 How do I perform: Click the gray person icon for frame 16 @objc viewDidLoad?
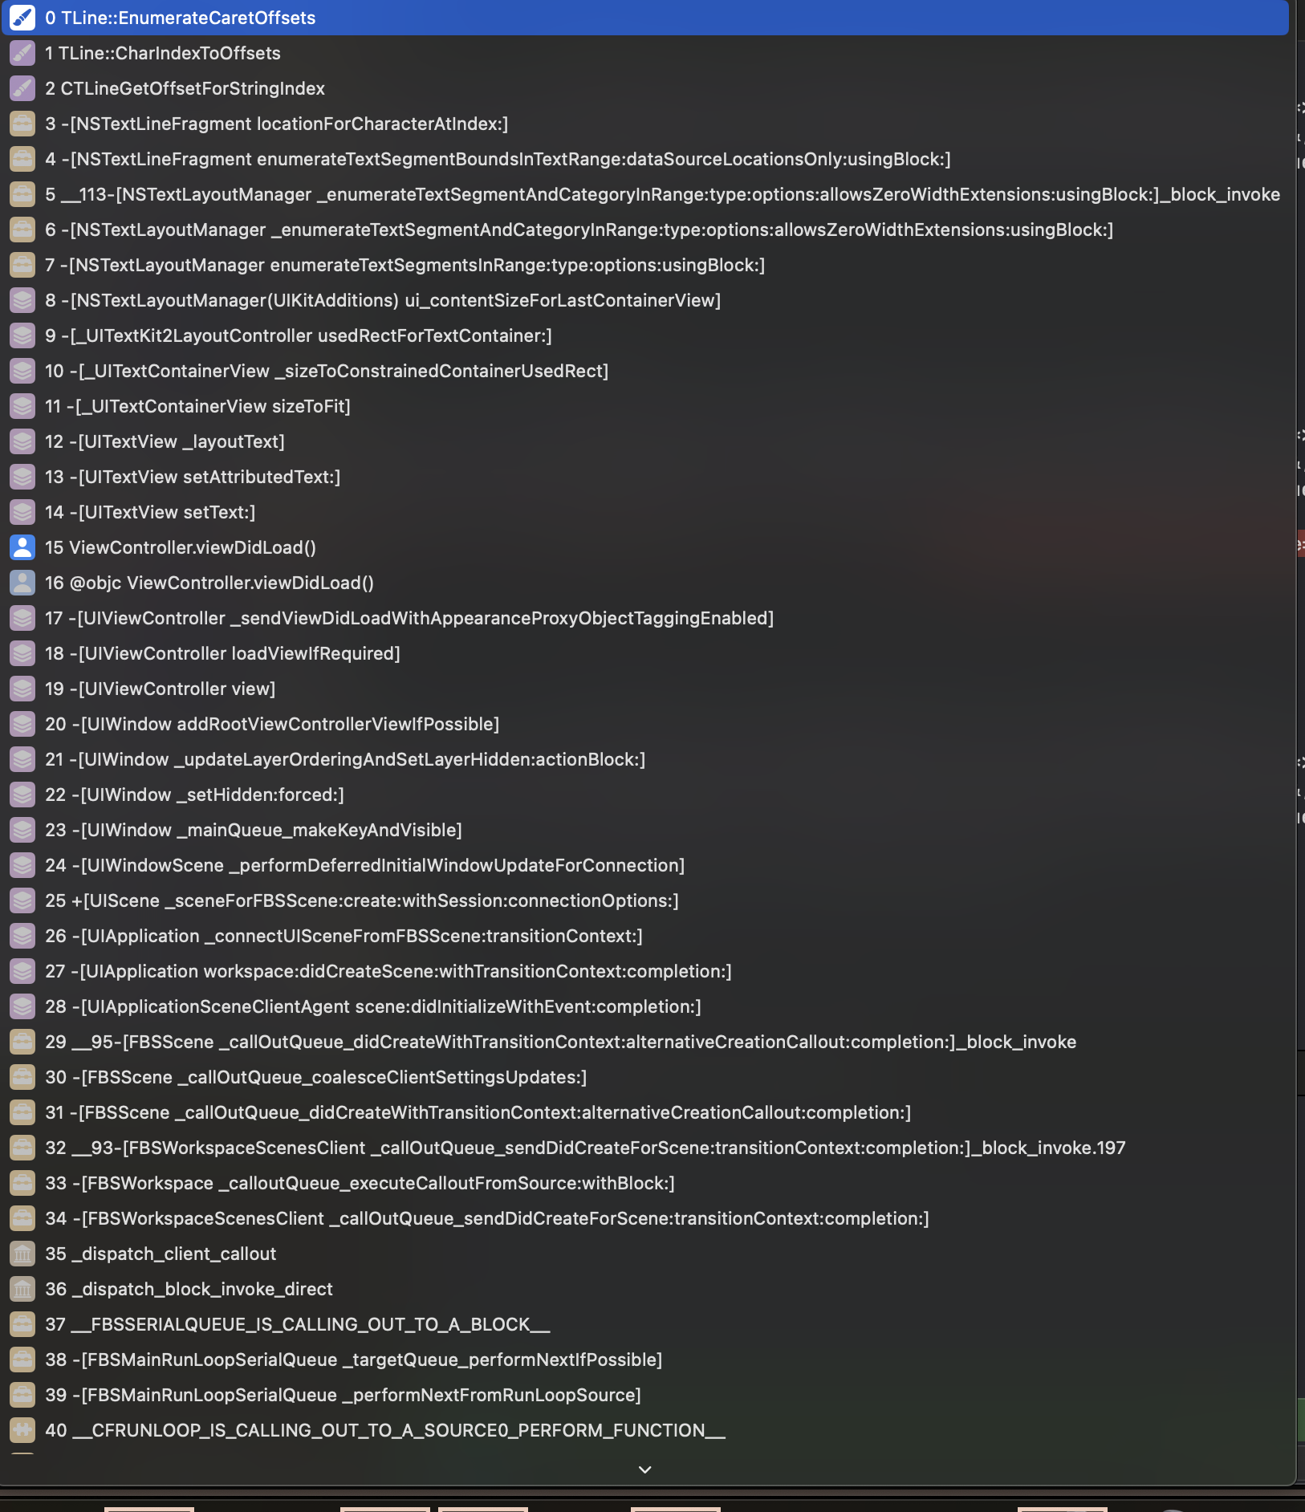coord(22,583)
